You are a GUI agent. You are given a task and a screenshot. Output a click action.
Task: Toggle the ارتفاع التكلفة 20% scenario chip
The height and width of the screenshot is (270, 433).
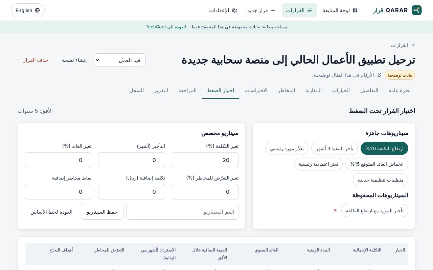pos(384,148)
